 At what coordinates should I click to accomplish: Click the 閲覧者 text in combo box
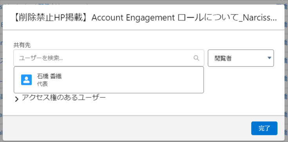[223, 58]
